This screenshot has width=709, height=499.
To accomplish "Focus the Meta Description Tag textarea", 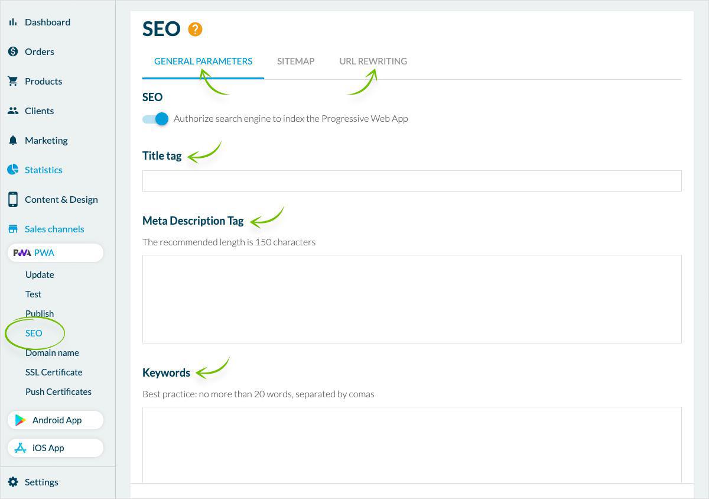I will (x=411, y=299).
